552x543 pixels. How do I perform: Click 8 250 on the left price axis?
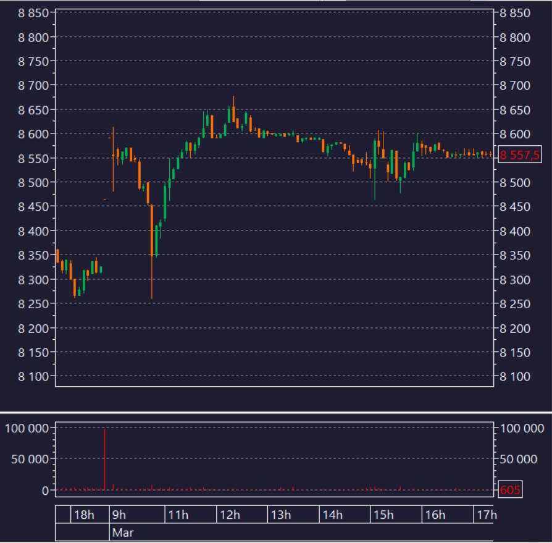[33, 303]
